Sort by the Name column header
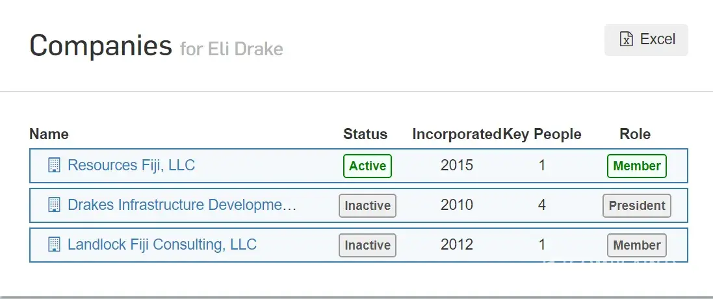713x299 pixels. tap(49, 135)
